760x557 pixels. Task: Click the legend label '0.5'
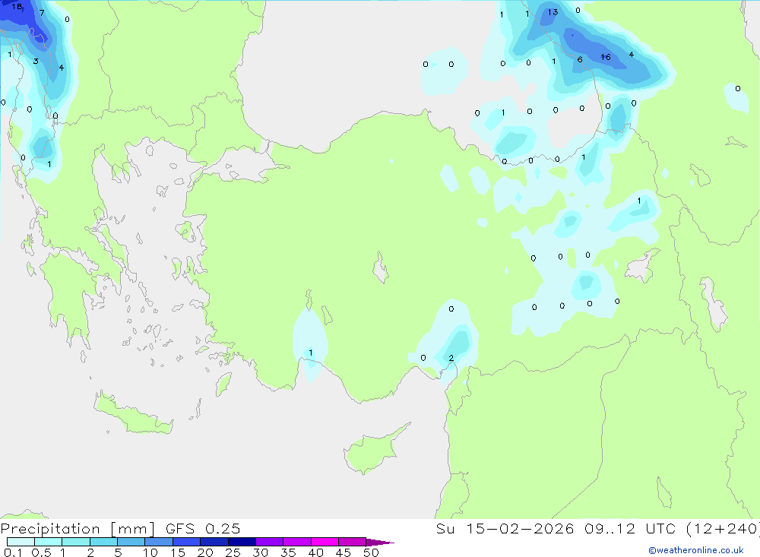pyautogui.click(x=41, y=552)
